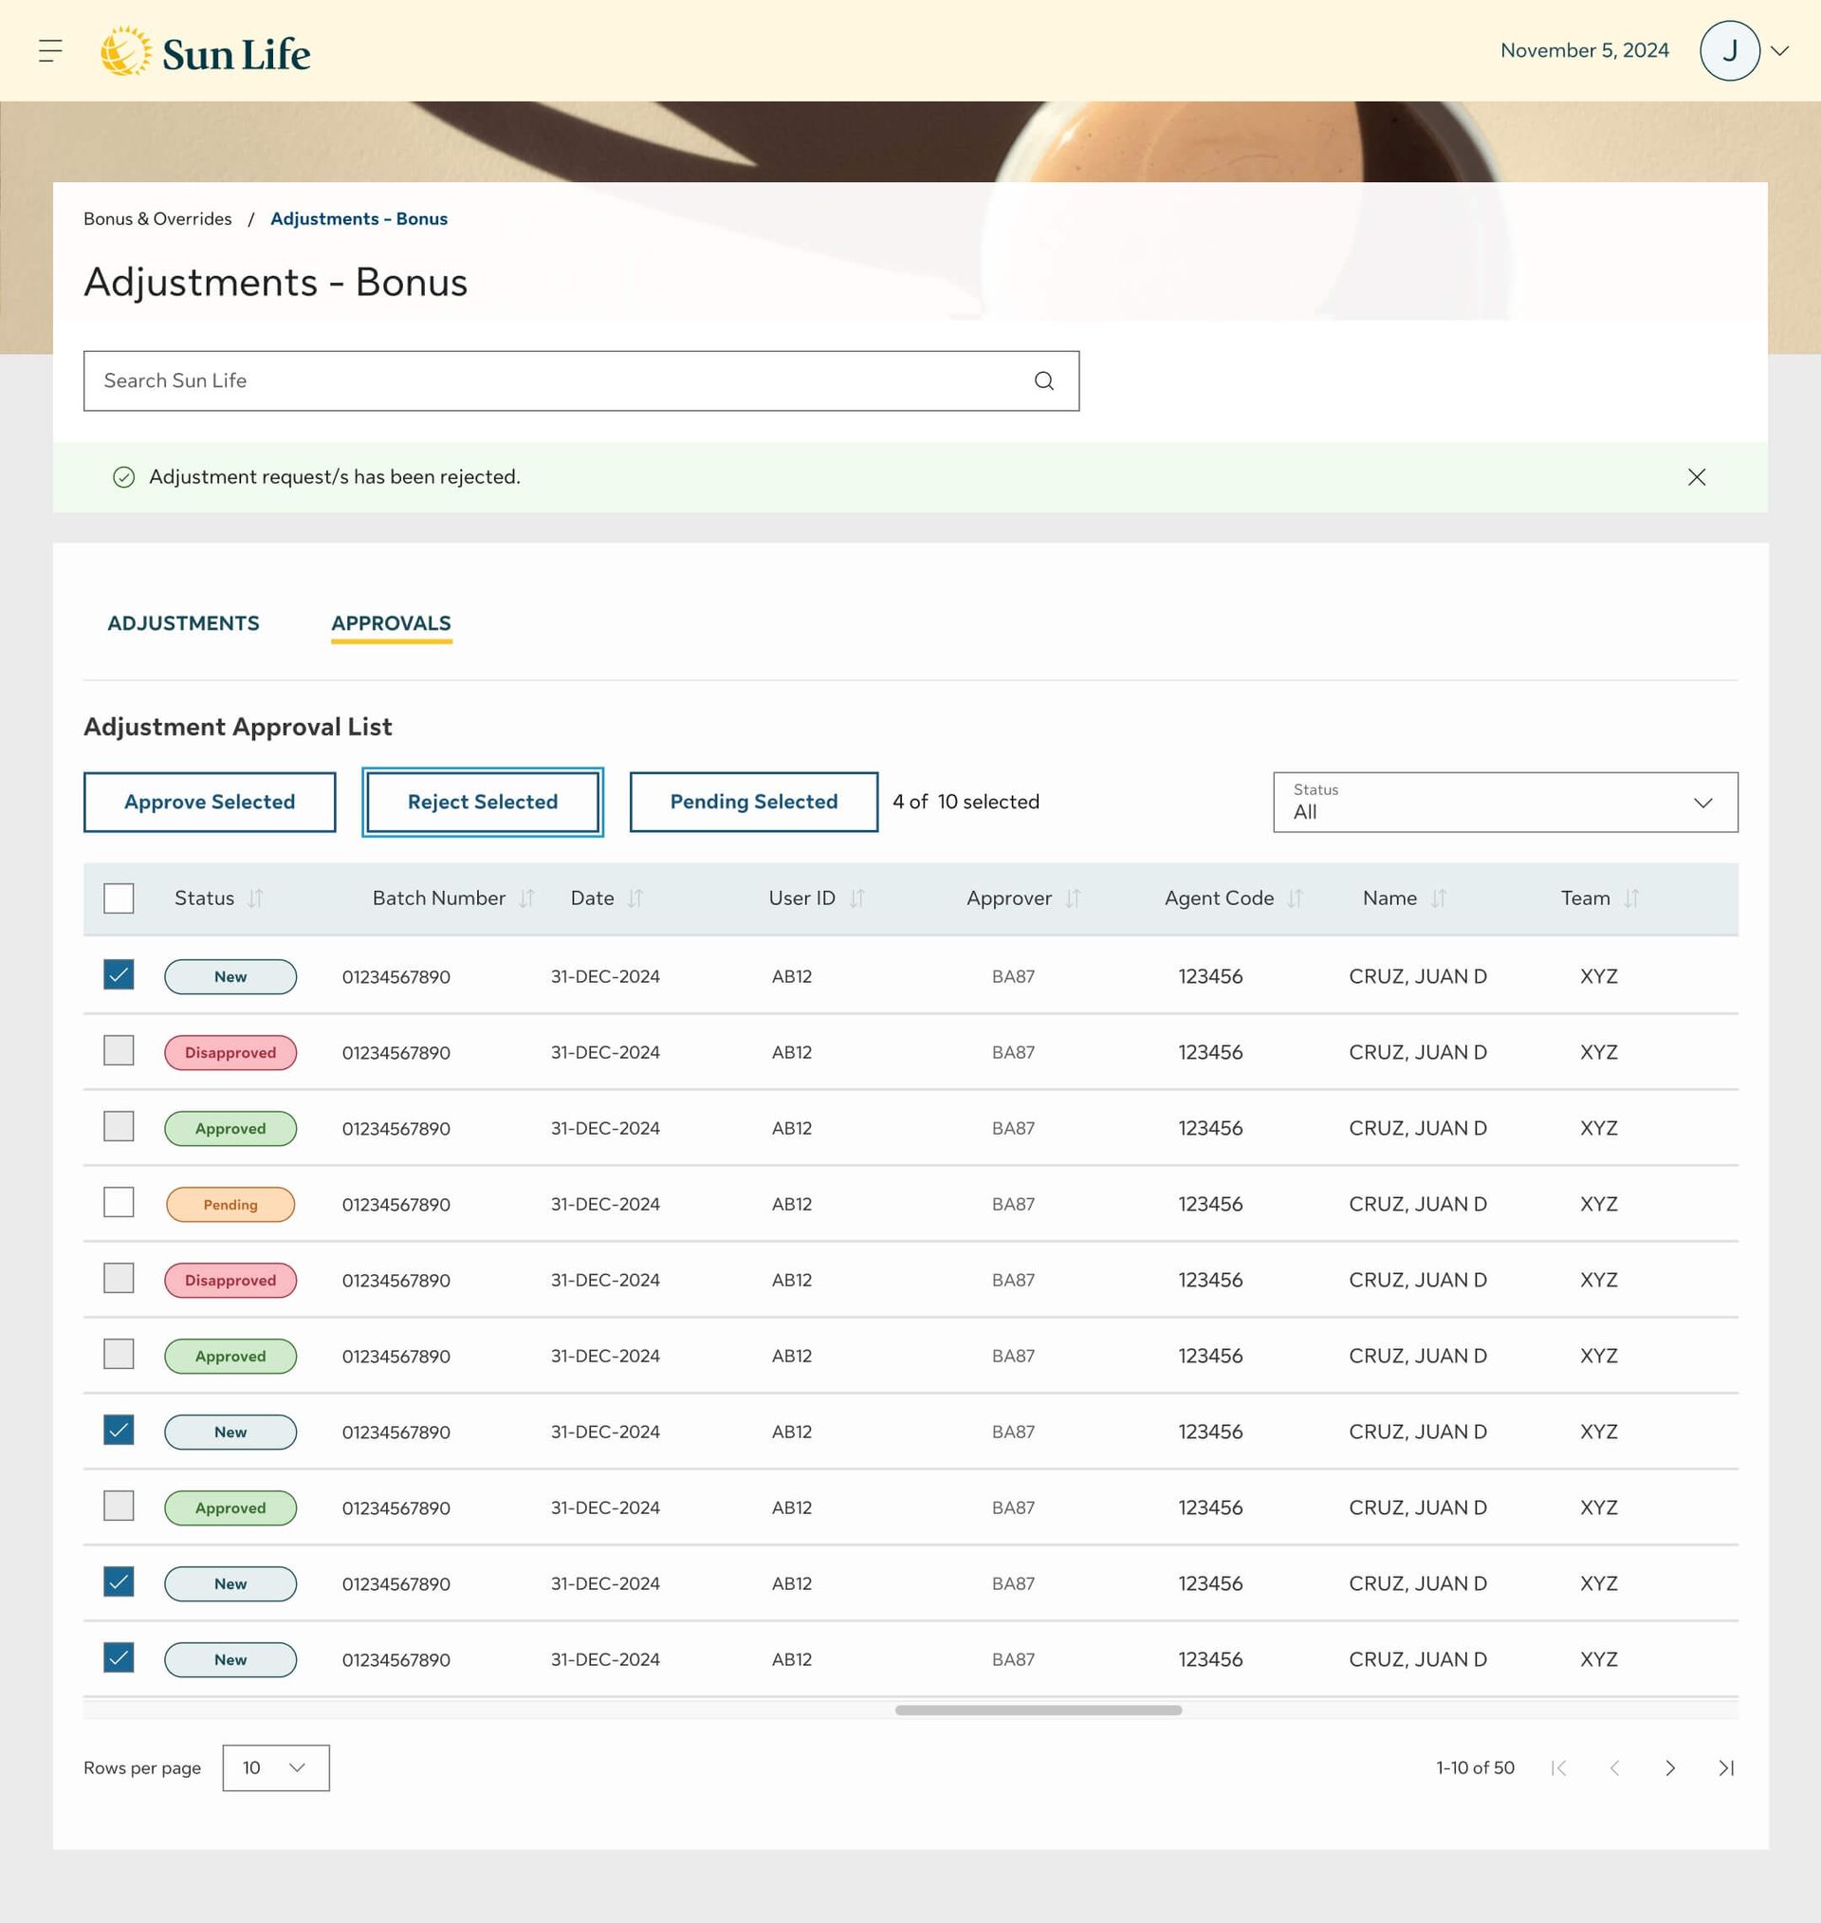Select the Approvals tab
Image resolution: width=1821 pixels, height=1923 pixels.
391,623
